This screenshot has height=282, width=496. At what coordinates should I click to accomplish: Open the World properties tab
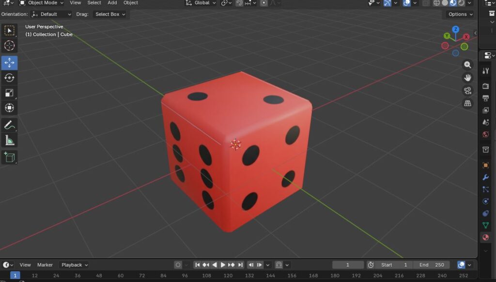[x=485, y=134]
